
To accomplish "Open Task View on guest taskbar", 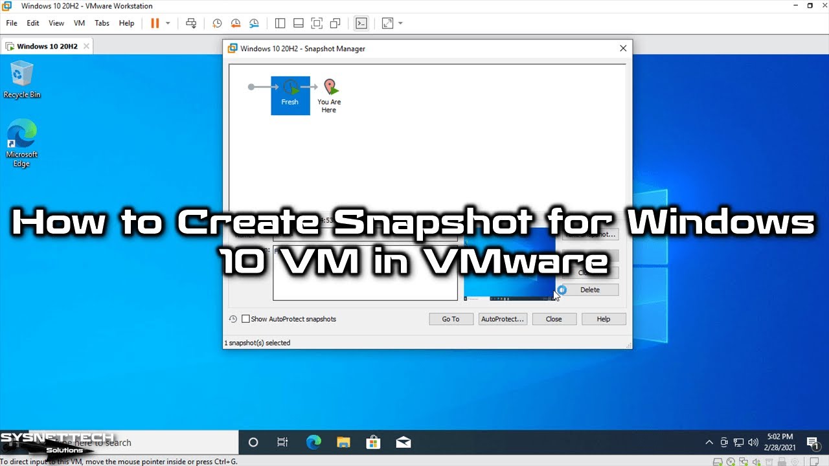I will (282, 443).
